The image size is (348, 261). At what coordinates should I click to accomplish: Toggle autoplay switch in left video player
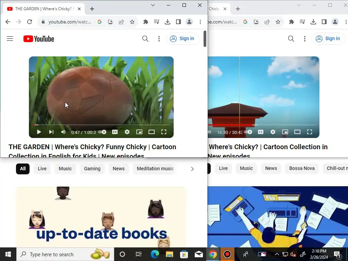pyautogui.click(x=102, y=132)
